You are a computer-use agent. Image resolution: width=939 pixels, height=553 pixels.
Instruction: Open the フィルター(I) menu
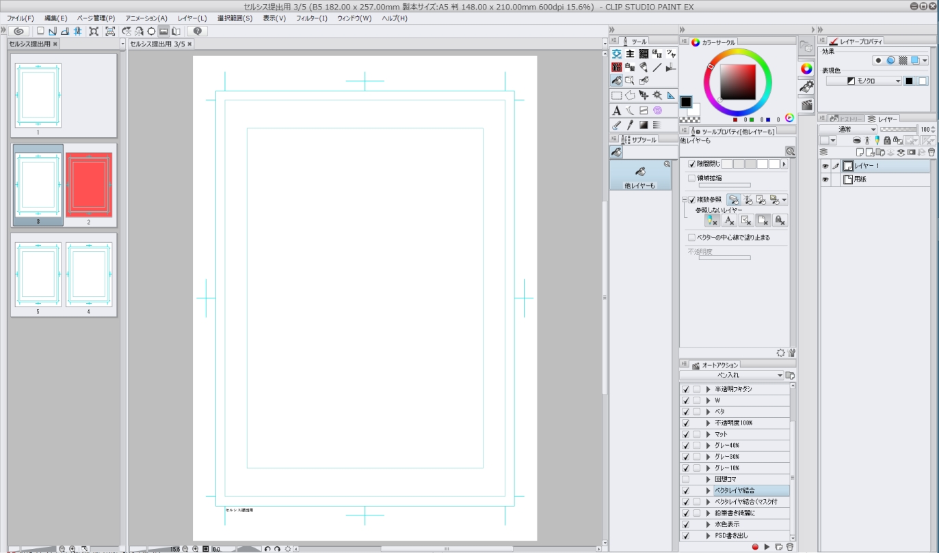pos(311,18)
